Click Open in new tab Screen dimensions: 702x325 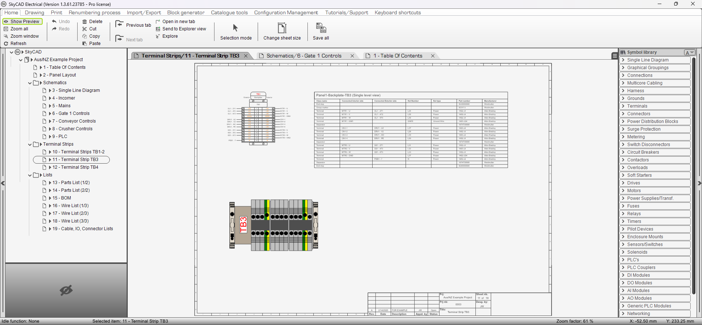coord(178,22)
